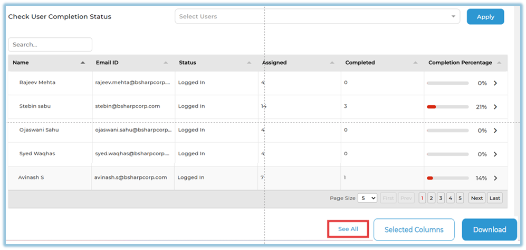Viewport: 526px width, 250px height.
Task: Sort by Completion Percentage column arrow
Action: coord(499,63)
